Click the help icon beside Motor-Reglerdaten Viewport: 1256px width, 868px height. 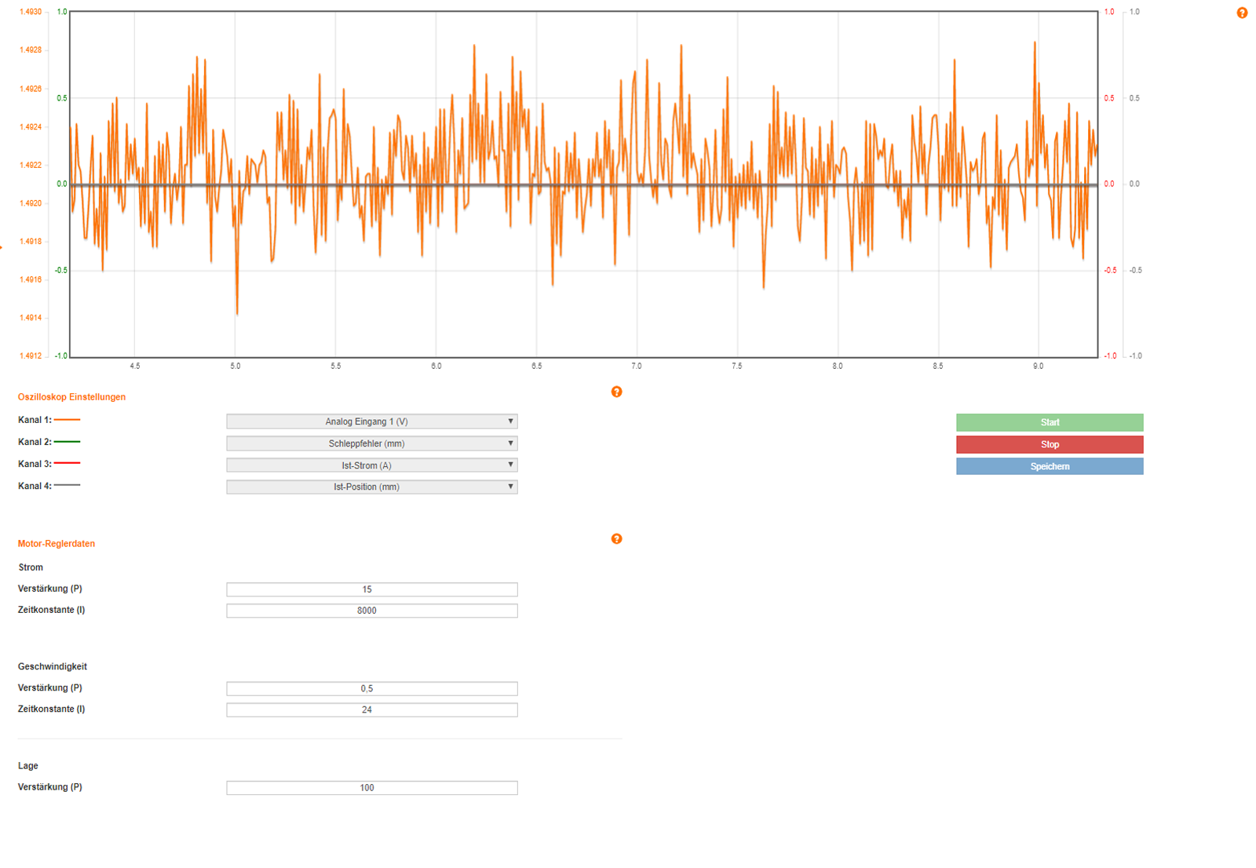(616, 538)
